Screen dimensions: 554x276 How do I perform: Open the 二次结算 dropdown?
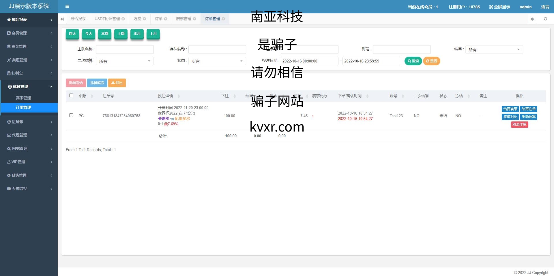(125, 61)
